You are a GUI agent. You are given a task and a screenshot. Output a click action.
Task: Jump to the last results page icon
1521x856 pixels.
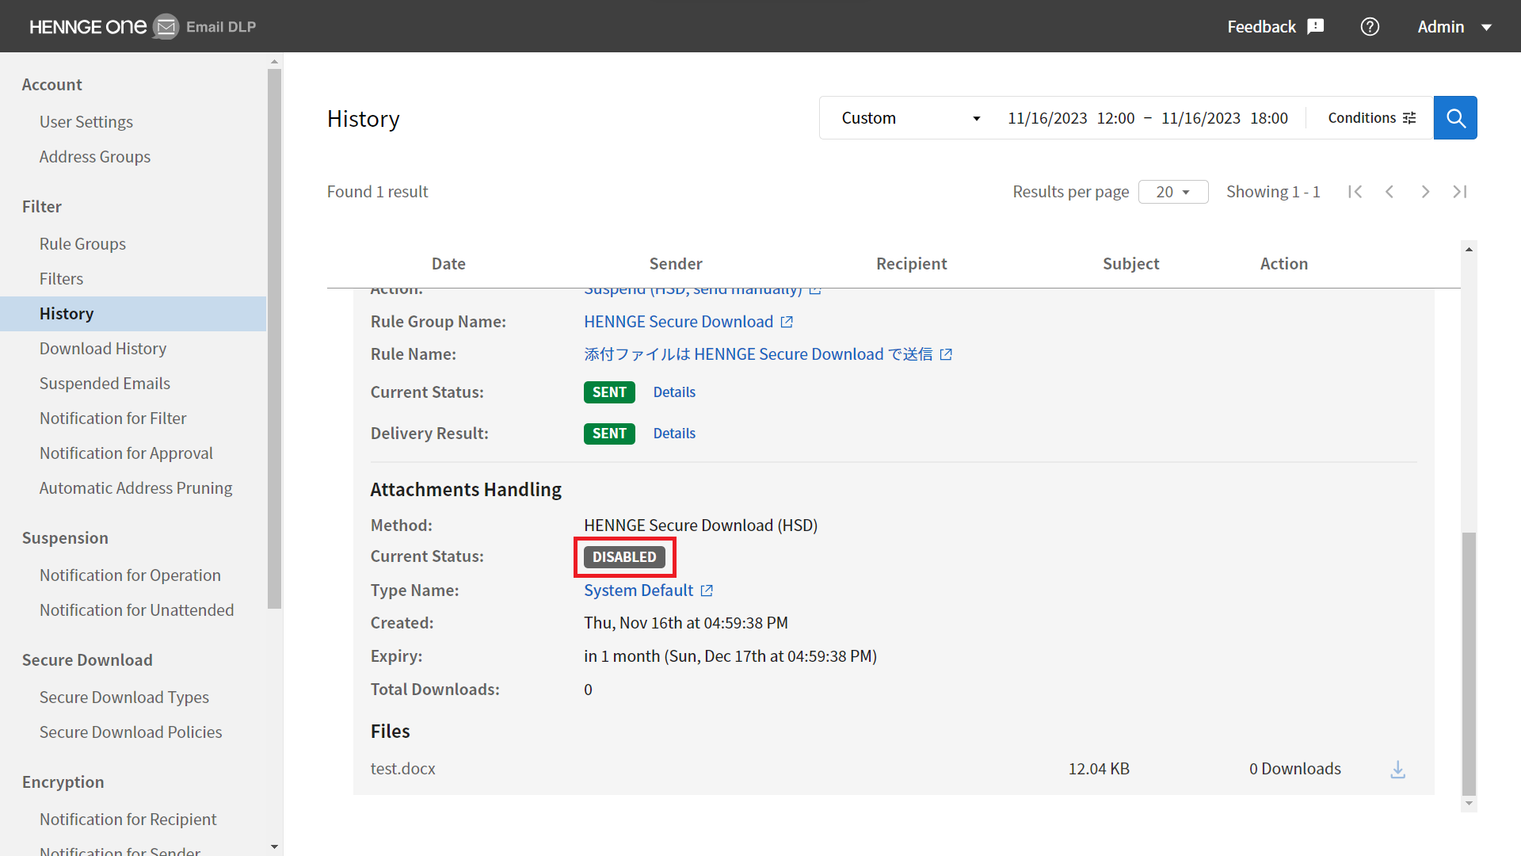[1460, 192]
